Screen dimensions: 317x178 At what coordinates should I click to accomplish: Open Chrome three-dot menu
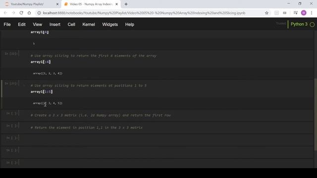[312, 13]
